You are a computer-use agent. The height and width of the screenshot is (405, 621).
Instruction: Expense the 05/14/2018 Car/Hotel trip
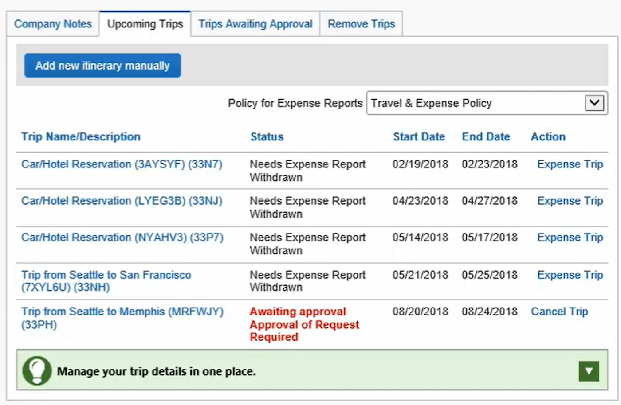[570, 238]
